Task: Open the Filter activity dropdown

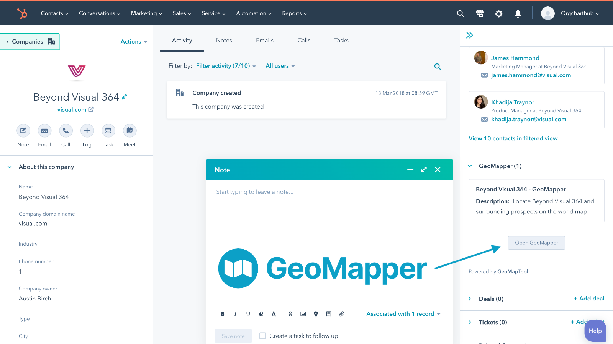Action: [x=226, y=65]
